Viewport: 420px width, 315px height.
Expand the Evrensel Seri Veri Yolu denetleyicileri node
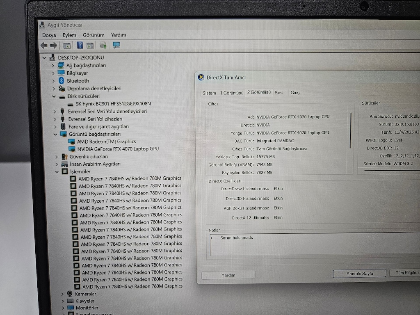tap(55, 112)
